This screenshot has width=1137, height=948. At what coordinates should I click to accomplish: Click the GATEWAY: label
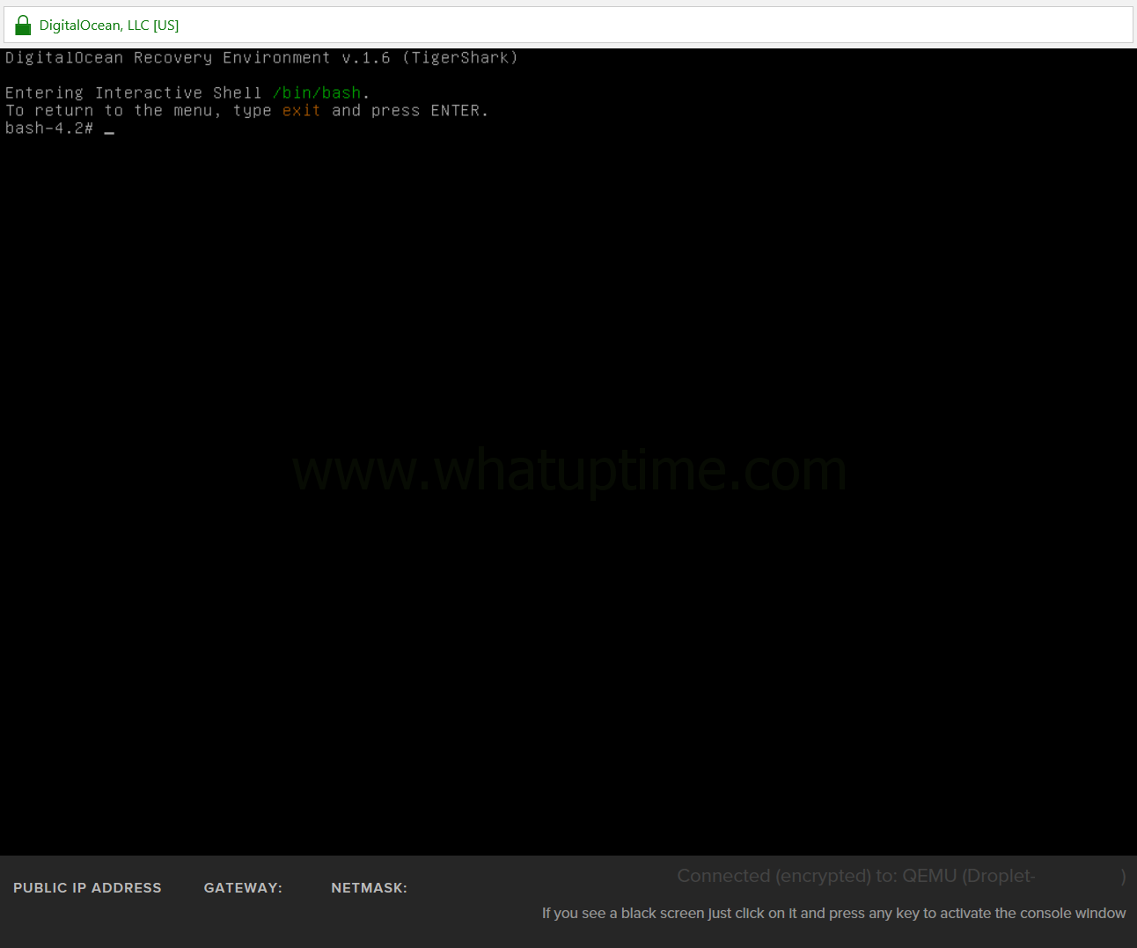(243, 888)
